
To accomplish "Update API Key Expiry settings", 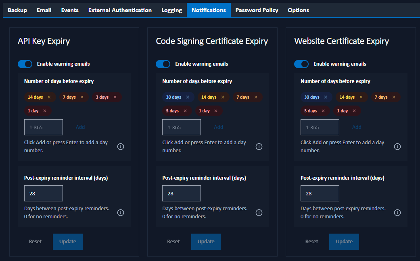I will (68, 242).
